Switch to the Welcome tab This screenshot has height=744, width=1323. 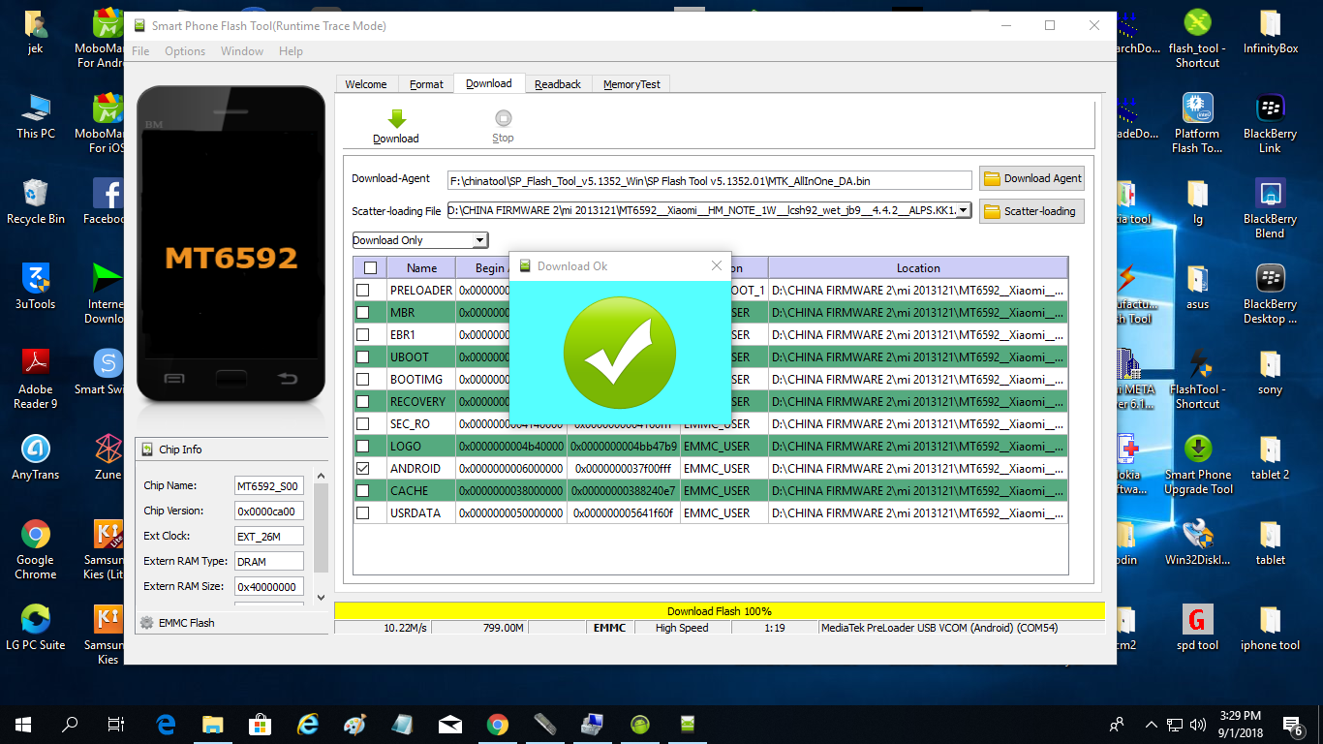point(366,84)
